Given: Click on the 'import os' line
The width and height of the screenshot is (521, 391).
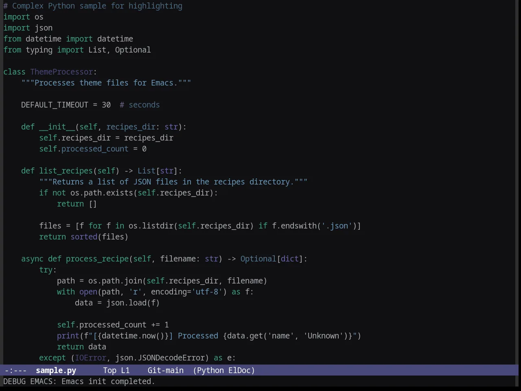Looking at the screenshot, I should click(23, 17).
